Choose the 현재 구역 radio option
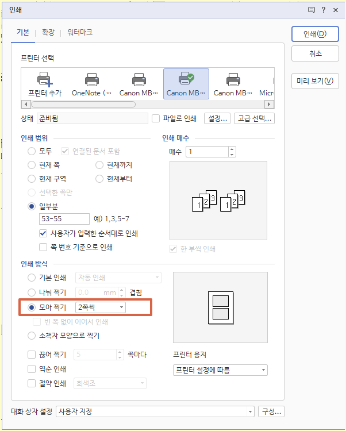346x431 pixels. pos(32,179)
